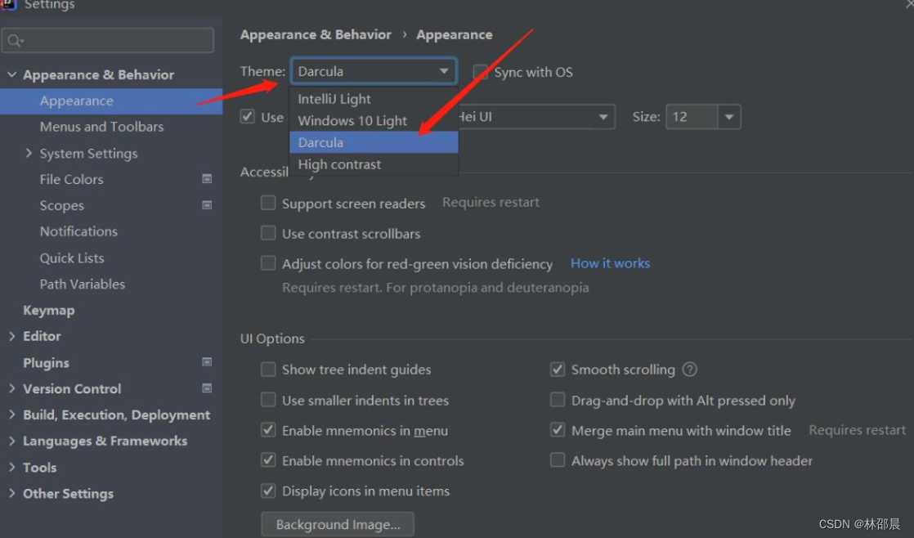The width and height of the screenshot is (914, 538).
Task: Open the font Size dropdown
Action: [728, 117]
